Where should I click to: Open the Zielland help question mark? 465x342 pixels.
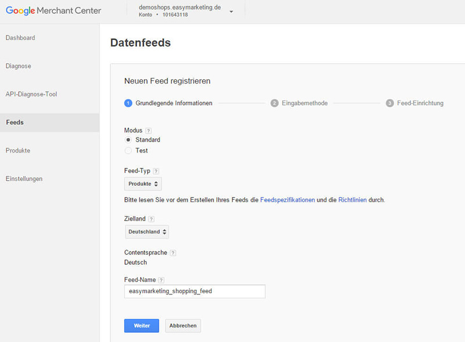coord(151,219)
